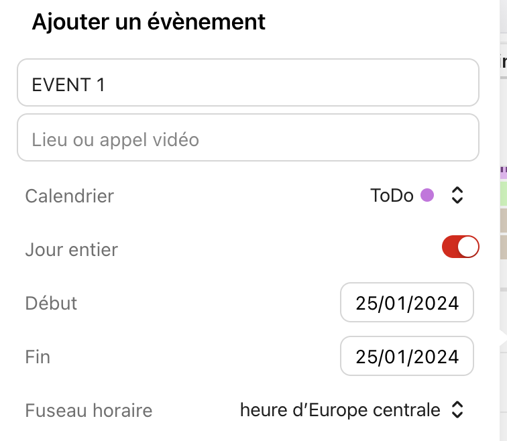Screen dimensions: 507x441
Task: Click the upper beige calendar event block
Action: tap(503, 220)
